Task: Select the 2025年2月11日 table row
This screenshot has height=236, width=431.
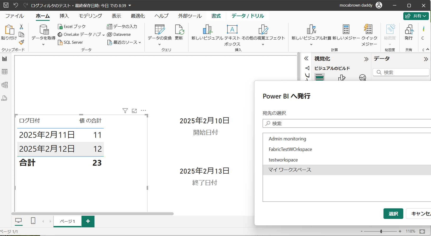Action: pyautogui.click(x=60, y=135)
